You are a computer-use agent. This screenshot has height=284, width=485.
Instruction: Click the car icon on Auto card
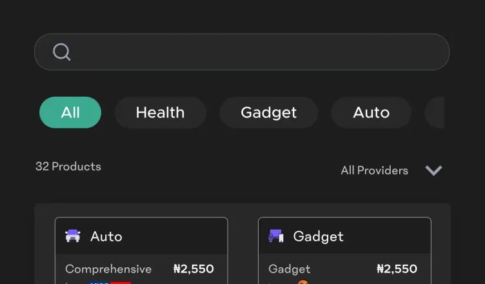pos(73,236)
